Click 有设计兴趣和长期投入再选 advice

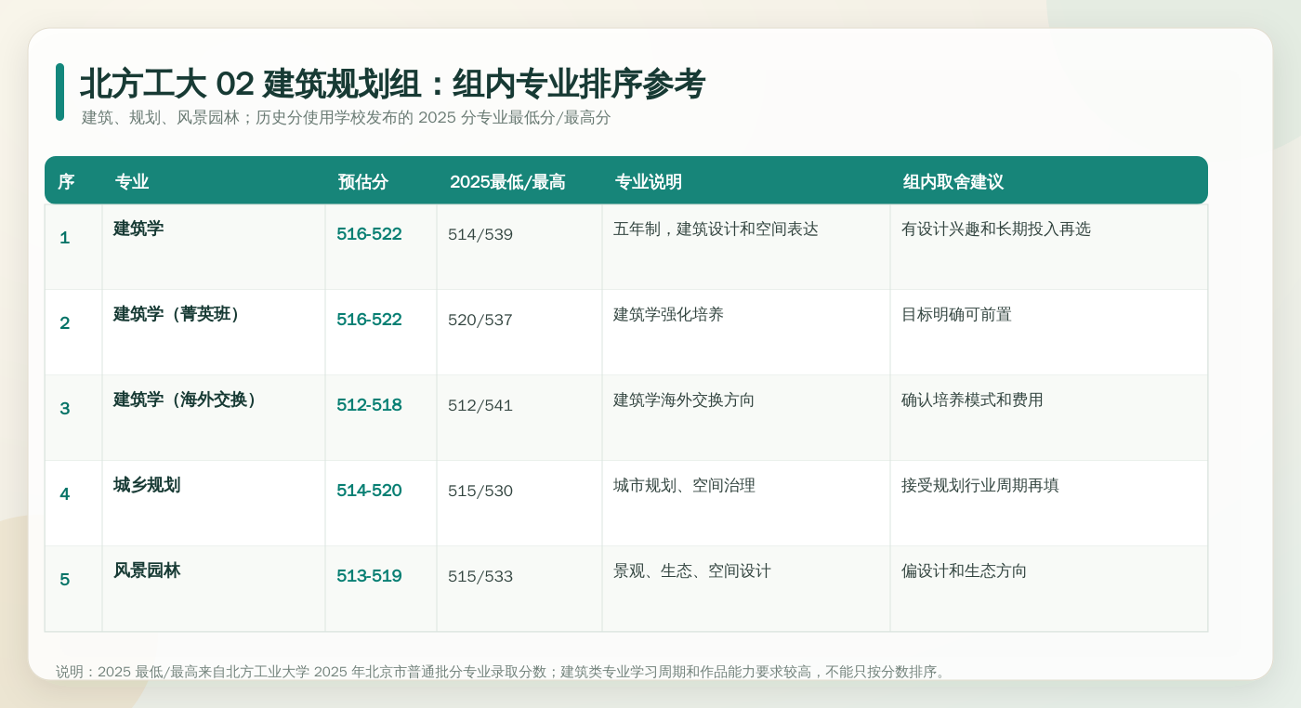click(x=996, y=229)
